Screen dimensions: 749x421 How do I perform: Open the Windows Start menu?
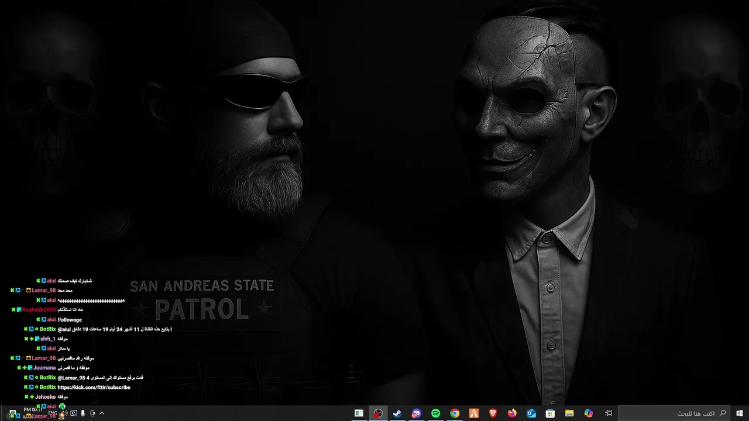pos(740,413)
